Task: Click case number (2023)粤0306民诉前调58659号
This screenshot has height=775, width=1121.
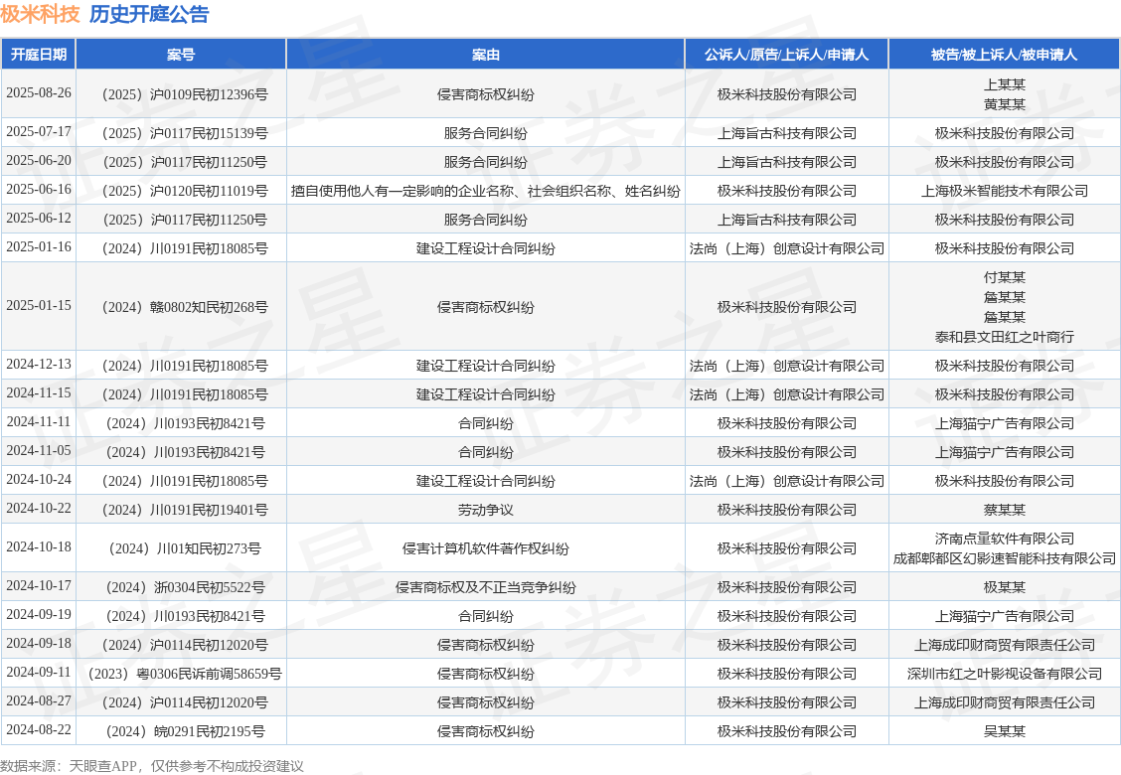Action: [x=181, y=675]
